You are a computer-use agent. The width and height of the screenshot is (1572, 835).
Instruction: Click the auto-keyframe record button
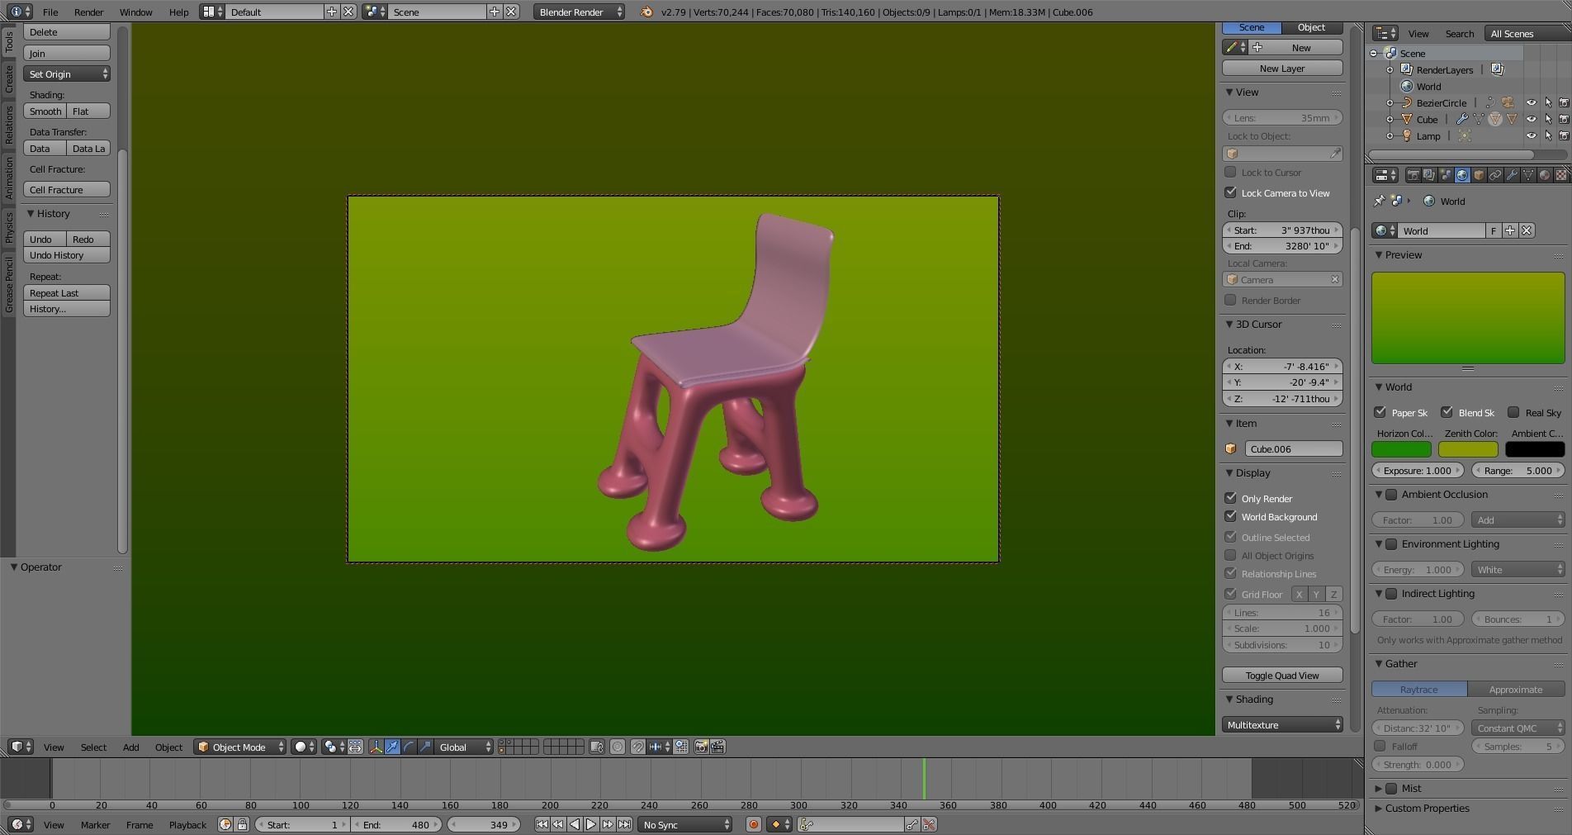(x=753, y=824)
